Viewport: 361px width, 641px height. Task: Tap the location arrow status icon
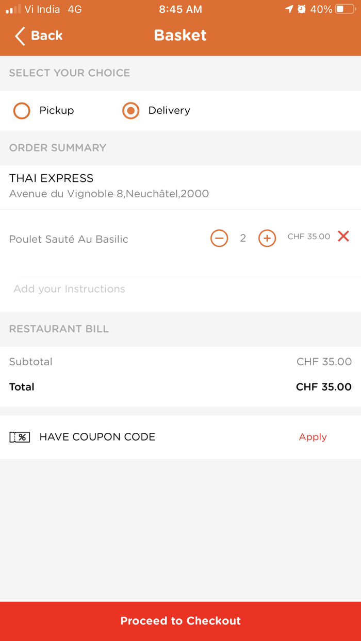[289, 9]
